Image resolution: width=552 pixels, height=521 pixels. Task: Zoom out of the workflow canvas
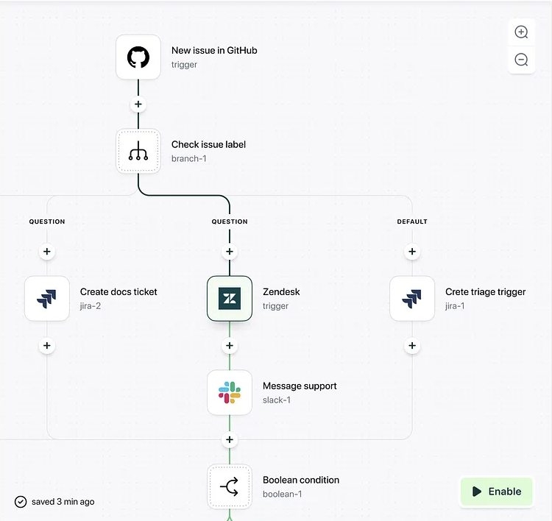click(521, 60)
